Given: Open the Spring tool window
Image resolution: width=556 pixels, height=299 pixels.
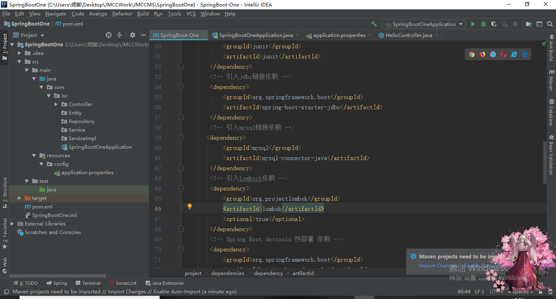Looking at the screenshot, I should pos(57,283).
